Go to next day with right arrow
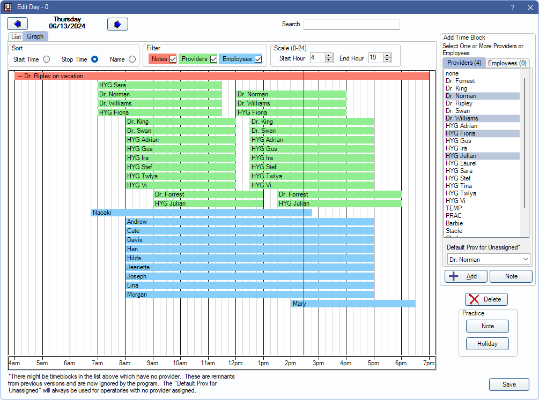This screenshot has width=539, height=400. [117, 24]
